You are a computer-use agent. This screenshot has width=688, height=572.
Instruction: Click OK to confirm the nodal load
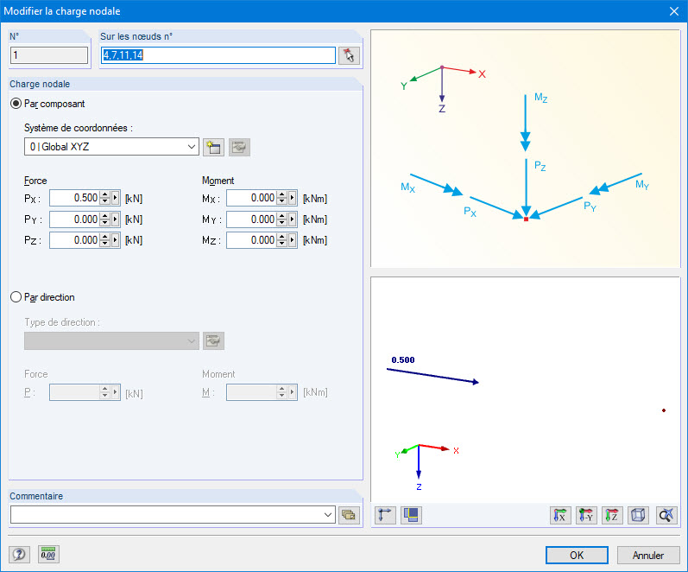pos(577,556)
